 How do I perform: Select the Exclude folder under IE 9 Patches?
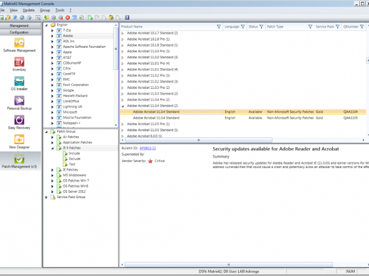click(x=74, y=159)
